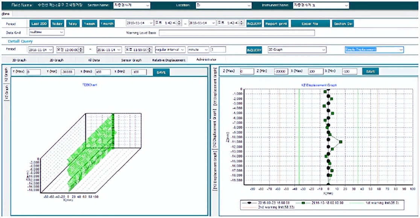Viewport: 420px width, 218px height.
Task: Select the Administrator tab
Action: [206, 60]
